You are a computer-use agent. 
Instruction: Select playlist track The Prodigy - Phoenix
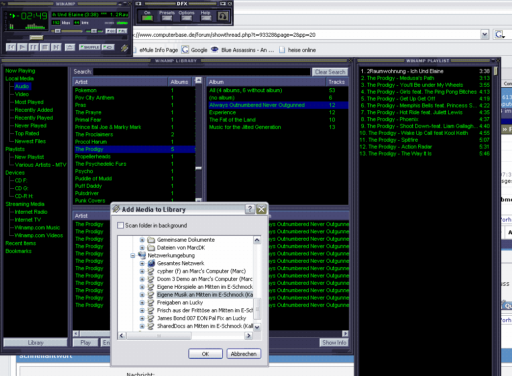(x=425, y=119)
